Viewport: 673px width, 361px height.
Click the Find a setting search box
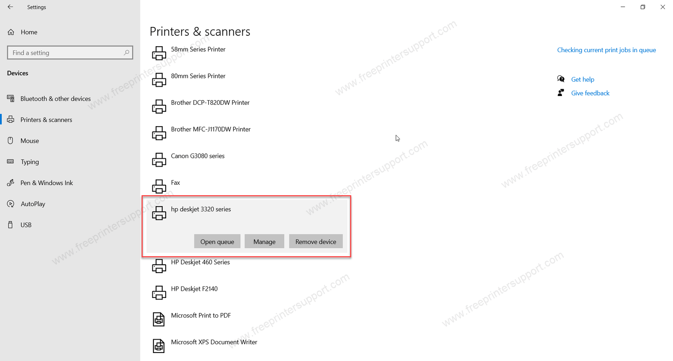click(70, 53)
